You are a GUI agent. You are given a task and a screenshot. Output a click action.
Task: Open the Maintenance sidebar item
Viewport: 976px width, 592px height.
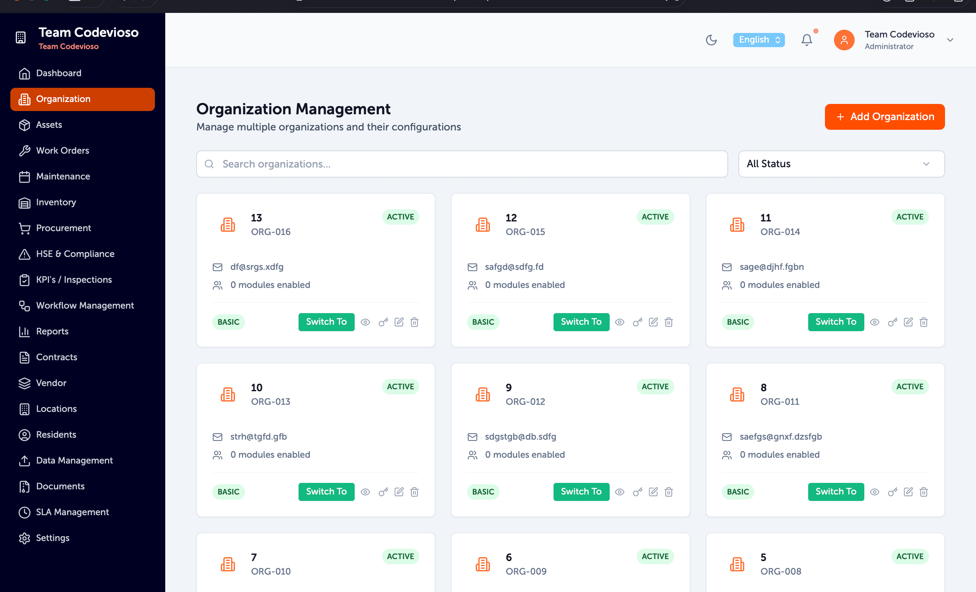point(82,176)
